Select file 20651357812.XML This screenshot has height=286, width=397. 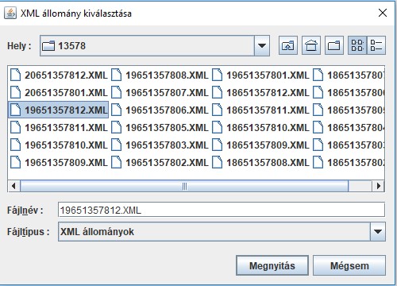tap(59, 75)
